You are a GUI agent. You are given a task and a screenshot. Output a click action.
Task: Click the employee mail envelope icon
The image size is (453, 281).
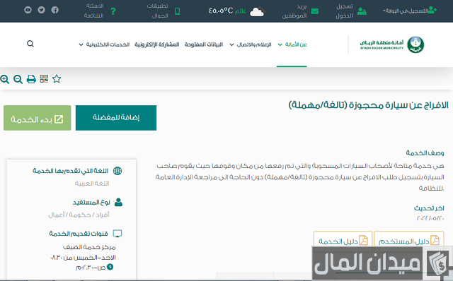coord(315,11)
